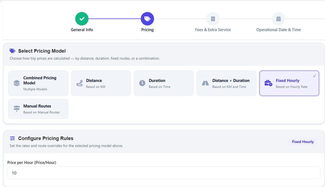325x187 pixels.
Task: Click the stacked layers icon on Combined Pricing Model
Action: point(17,83)
